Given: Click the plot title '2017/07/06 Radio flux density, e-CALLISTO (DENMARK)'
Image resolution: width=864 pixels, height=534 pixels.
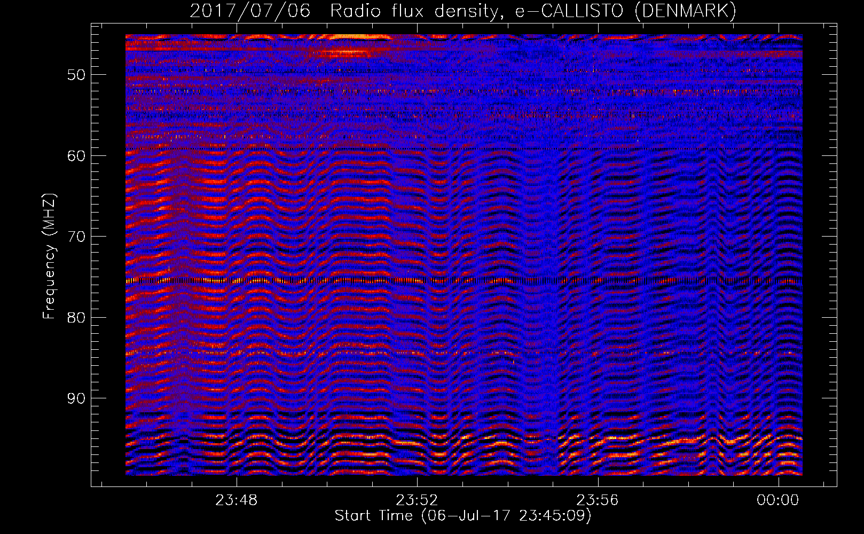Looking at the screenshot, I should click(x=463, y=11).
